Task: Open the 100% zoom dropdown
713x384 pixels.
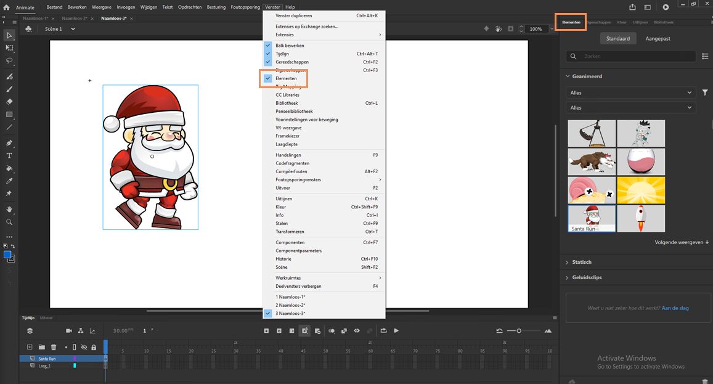Action: (552, 29)
